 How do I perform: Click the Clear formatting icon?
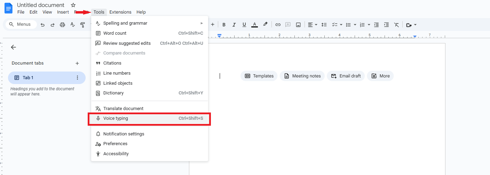(x=396, y=25)
